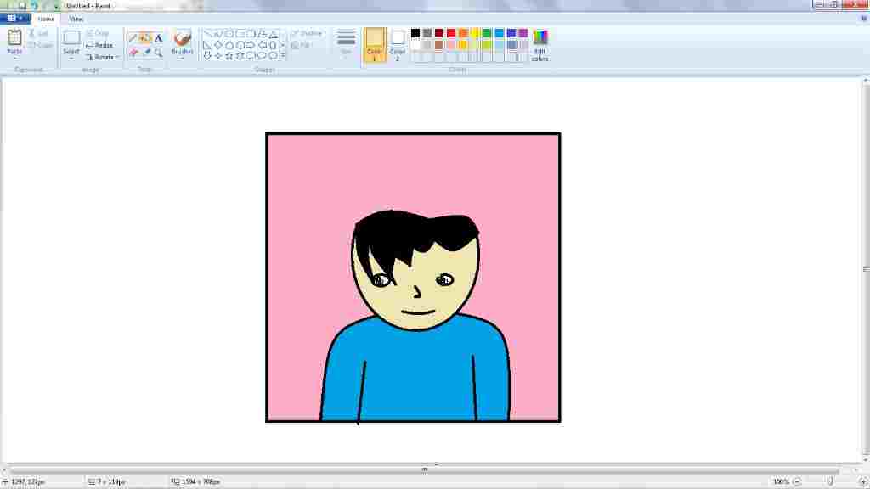
Task: Activate the Color 1 selector
Action: coord(375,45)
